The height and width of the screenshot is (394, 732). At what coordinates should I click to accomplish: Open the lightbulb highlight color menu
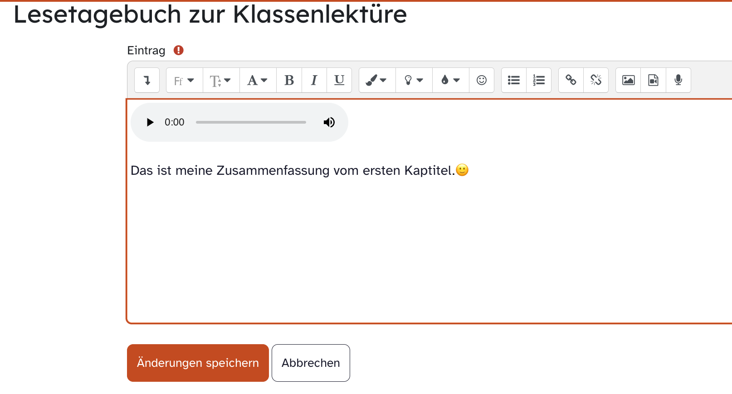coord(414,80)
